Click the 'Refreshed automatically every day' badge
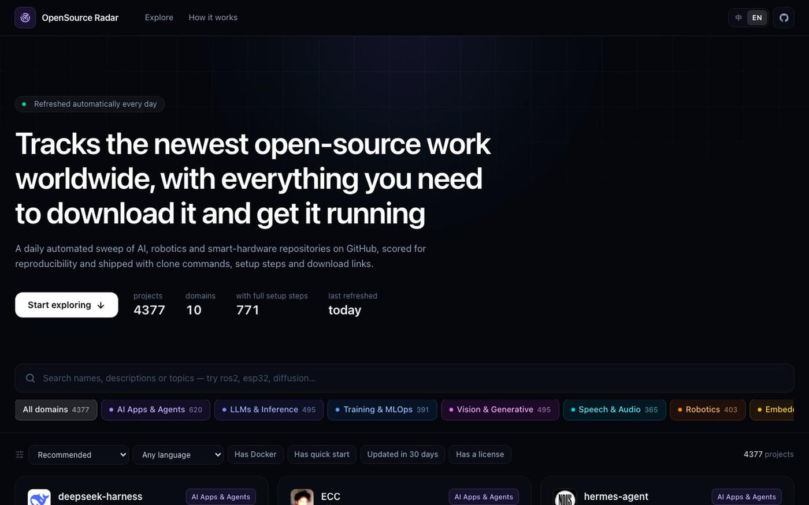The height and width of the screenshot is (505, 809). click(90, 104)
